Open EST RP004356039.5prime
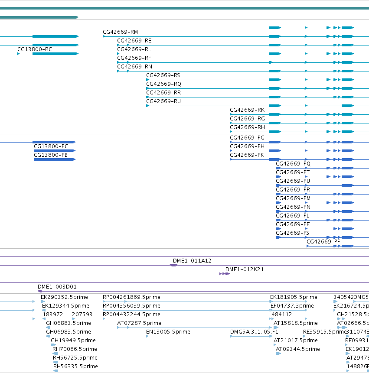This screenshot has height=373, width=369. coord(131,306)
